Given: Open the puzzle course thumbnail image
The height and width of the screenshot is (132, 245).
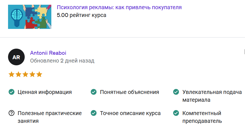Looking at the screenshot, I should [30, 17].
